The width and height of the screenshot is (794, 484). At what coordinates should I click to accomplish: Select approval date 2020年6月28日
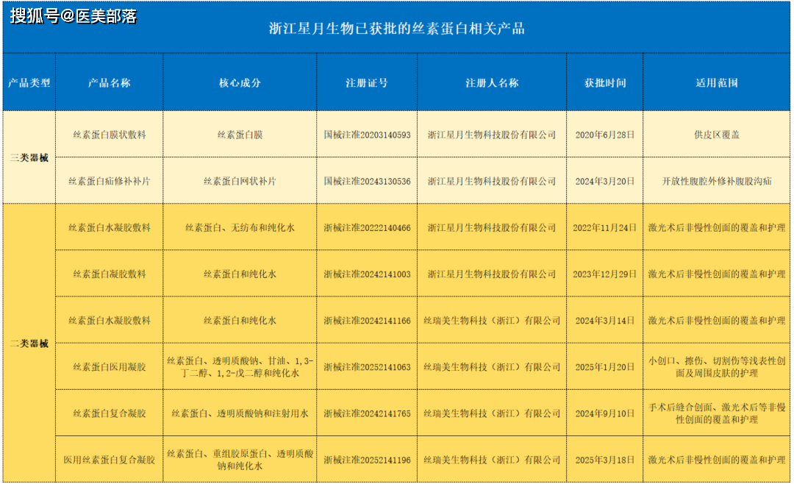tap(605, 135)
